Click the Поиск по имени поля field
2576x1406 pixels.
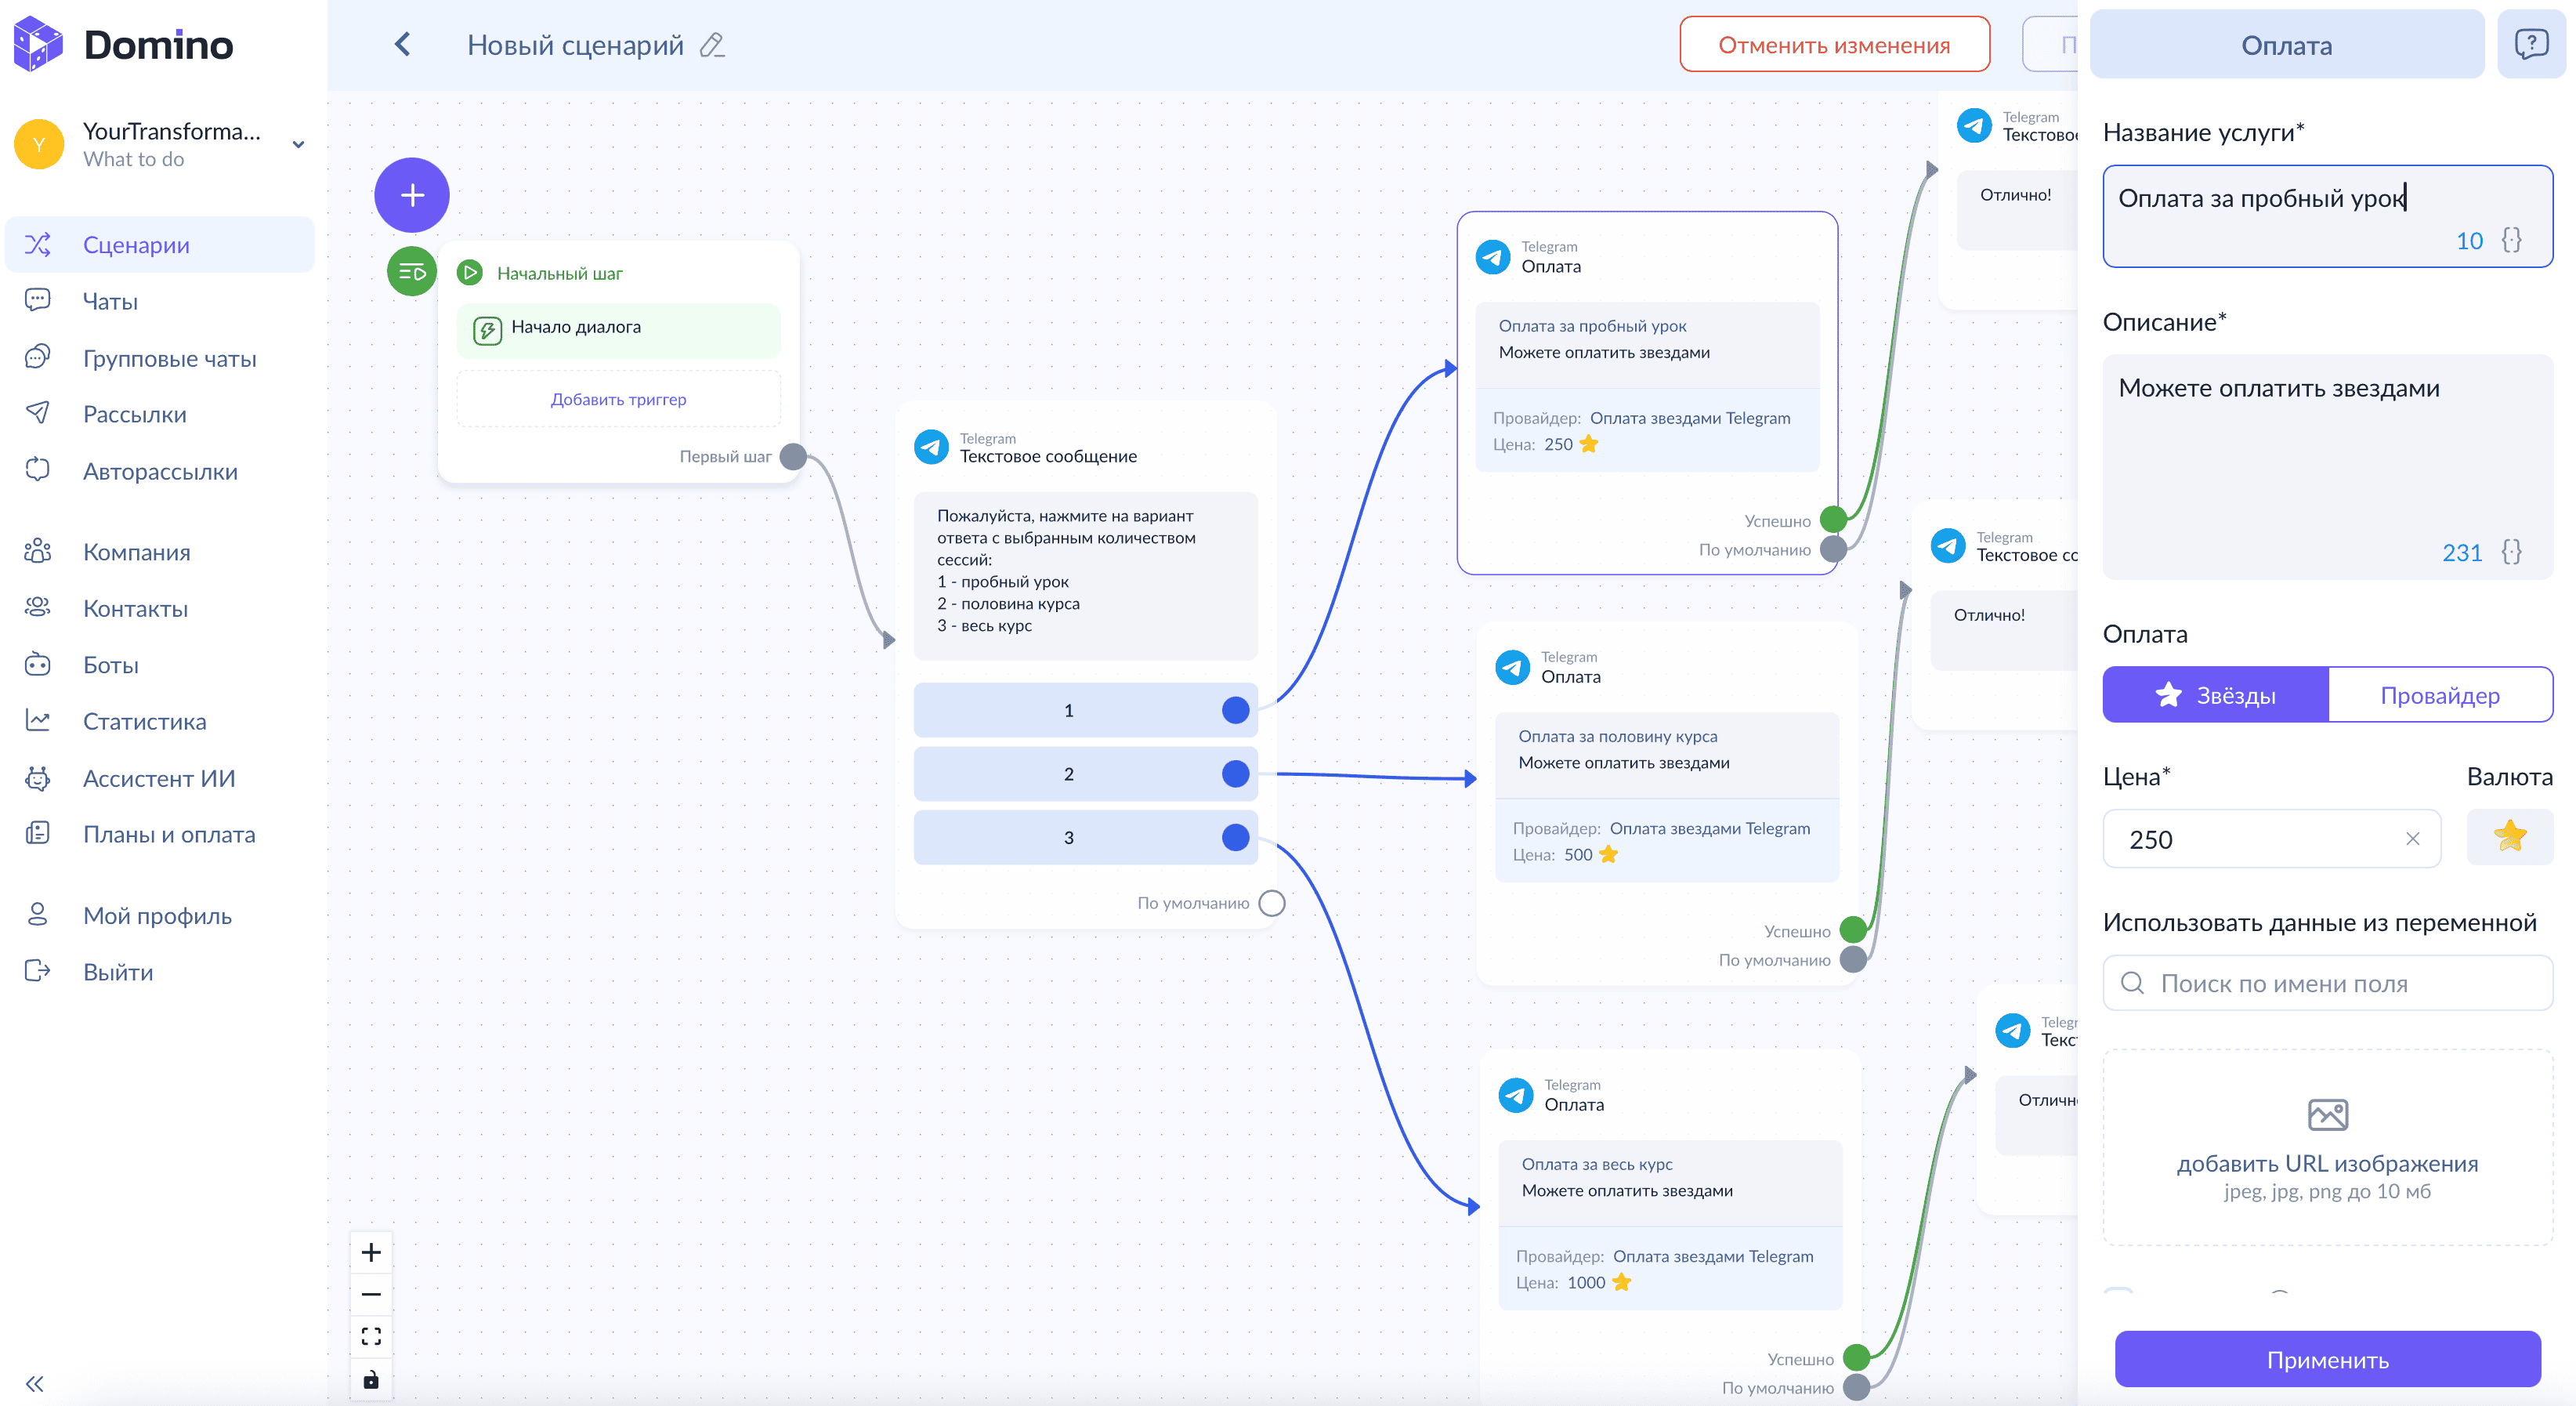coord(2327,983)
